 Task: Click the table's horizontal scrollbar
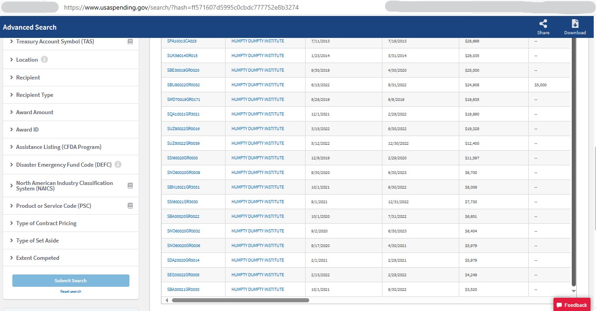[240, 300]
